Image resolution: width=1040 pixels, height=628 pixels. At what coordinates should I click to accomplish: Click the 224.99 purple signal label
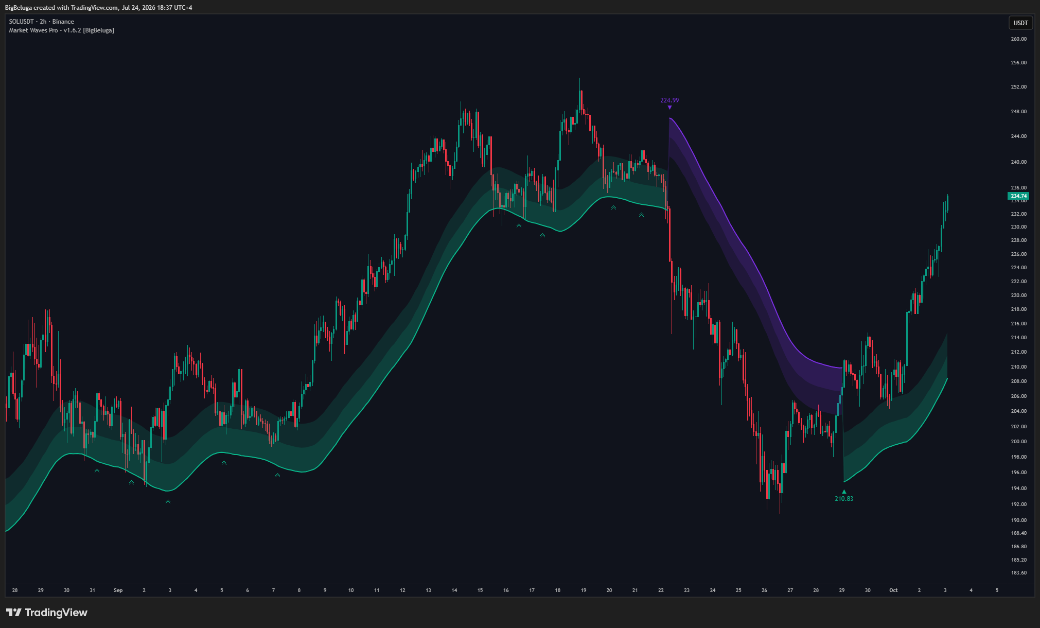point(669,100)
